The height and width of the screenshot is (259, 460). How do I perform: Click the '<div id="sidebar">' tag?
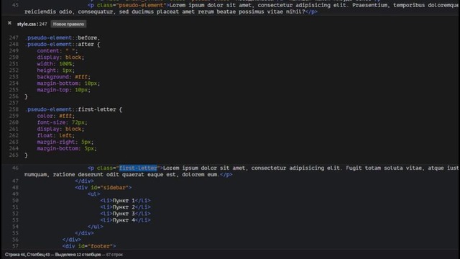[103, 187]
